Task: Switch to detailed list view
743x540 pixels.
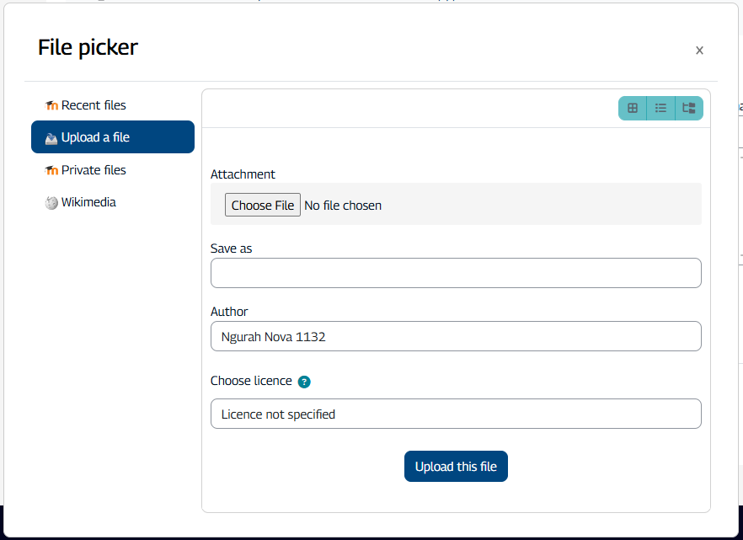Action: click(661, 108)
